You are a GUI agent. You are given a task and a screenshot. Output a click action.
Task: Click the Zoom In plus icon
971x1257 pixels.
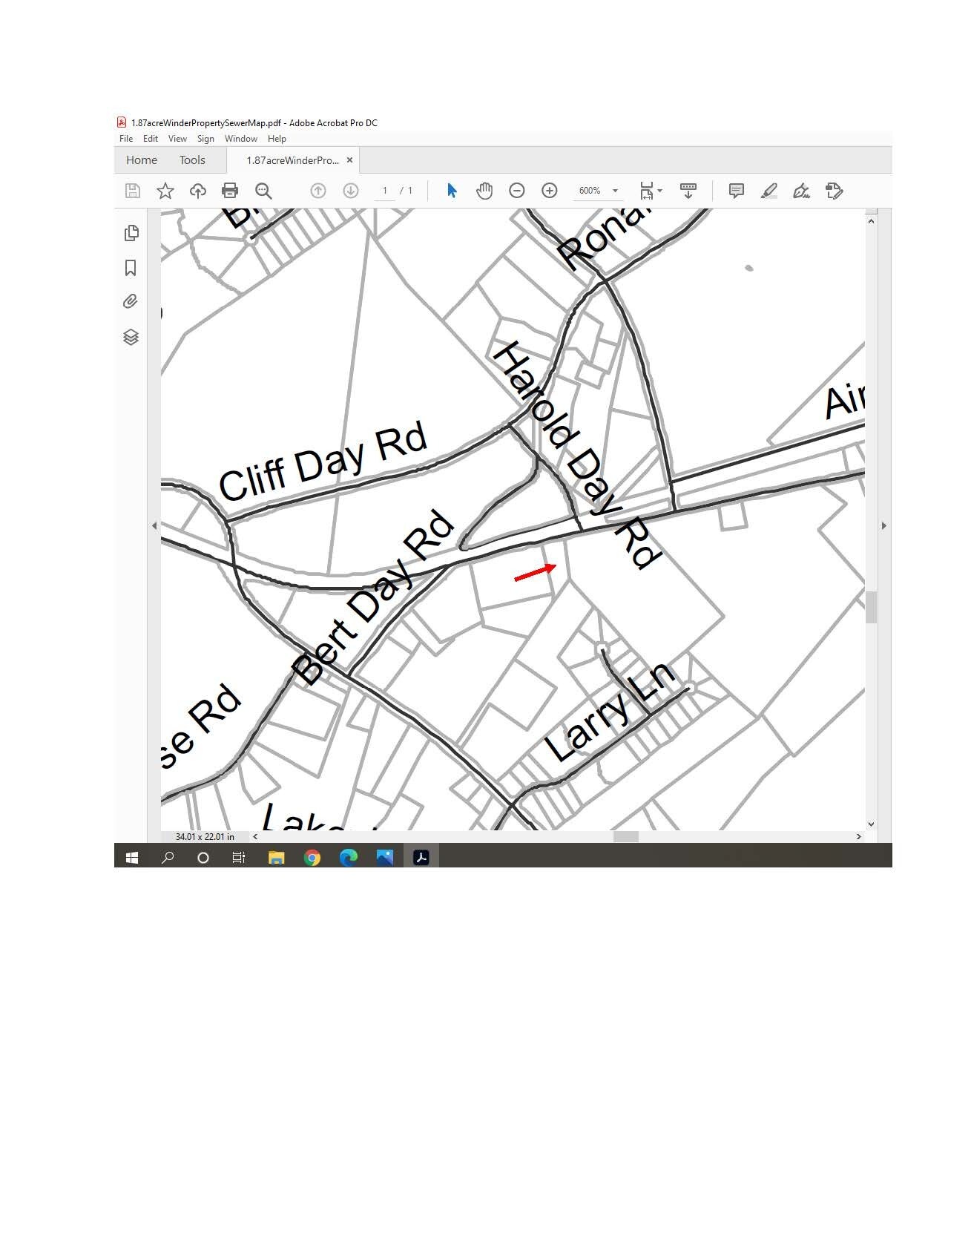pyautogui.click(x=549, y=191)
